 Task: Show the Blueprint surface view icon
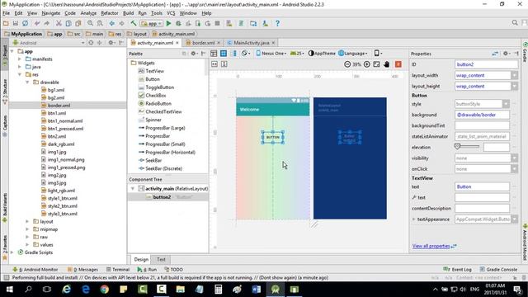pyautogui.click(x=224, y=54)
